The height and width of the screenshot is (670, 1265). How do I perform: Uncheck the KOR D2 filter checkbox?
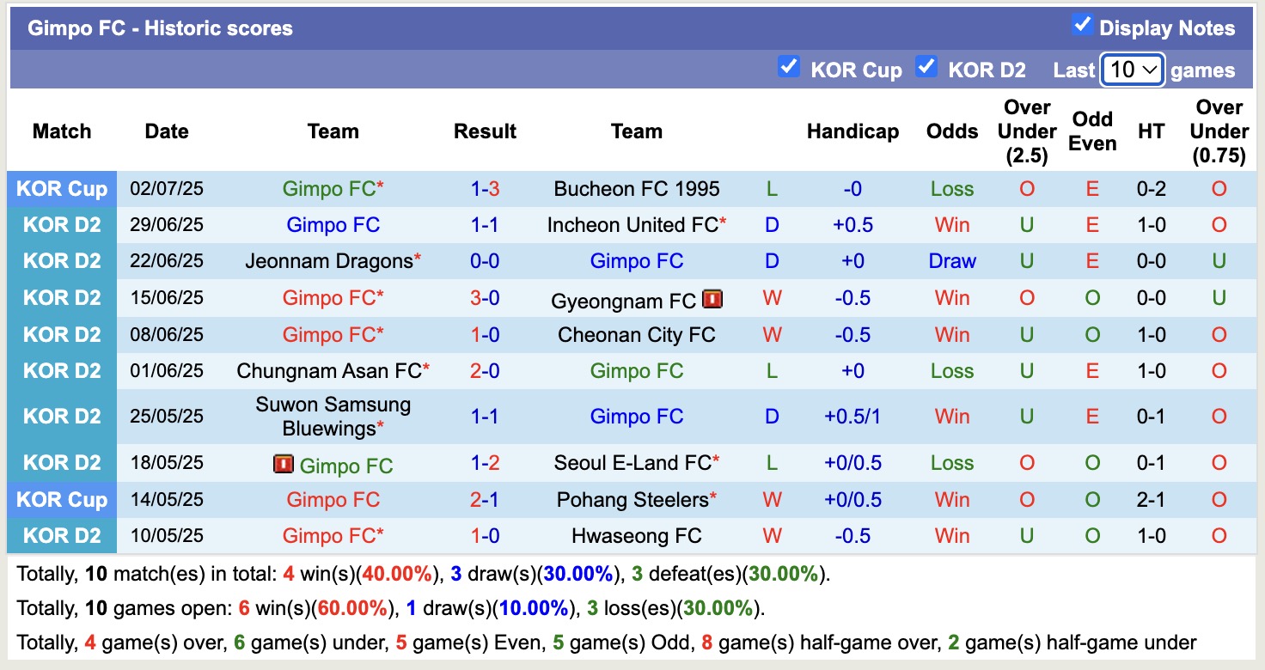(926, 67)
